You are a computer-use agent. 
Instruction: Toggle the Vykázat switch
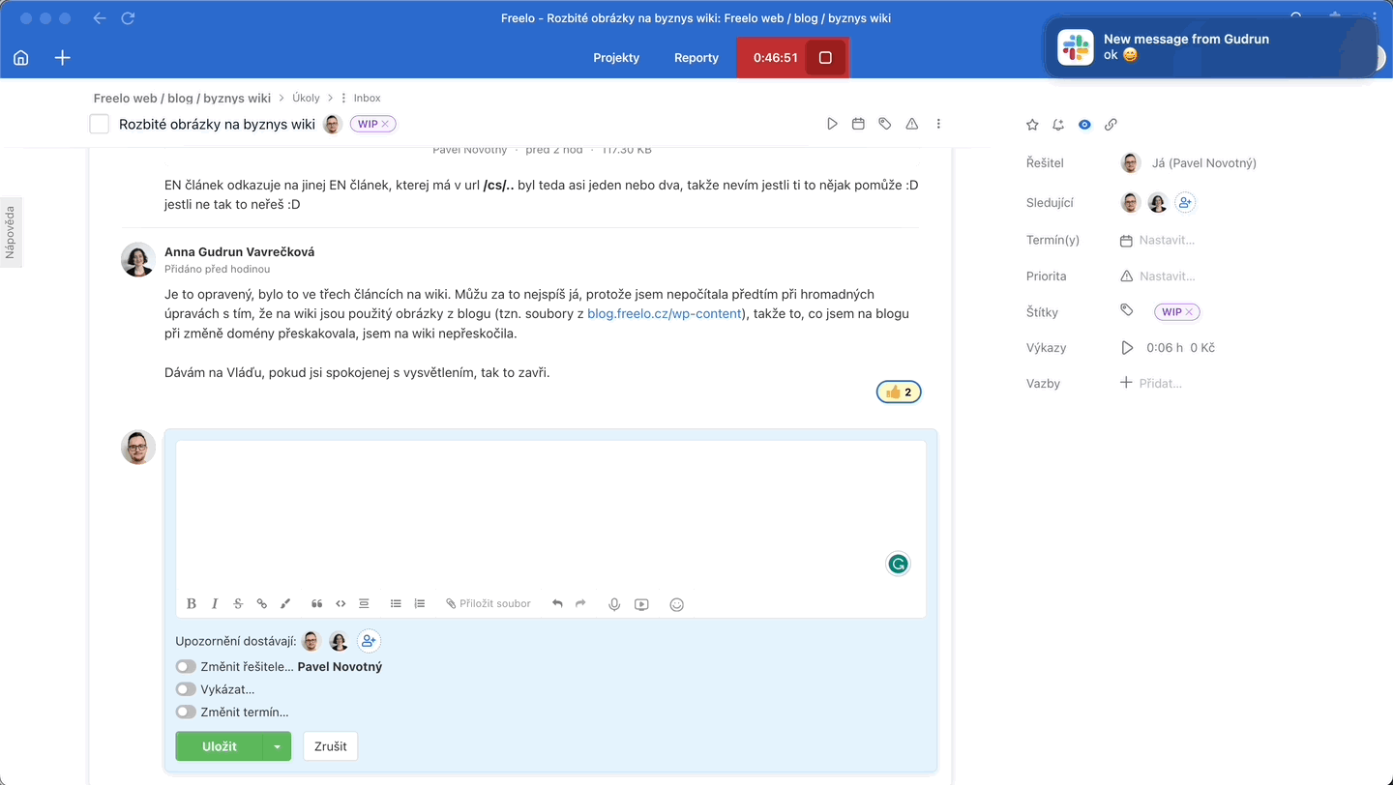click(186, 689)
